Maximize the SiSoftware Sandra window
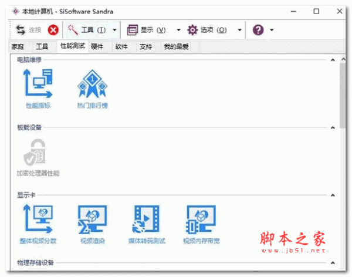Screen dimensions: 352x277 (x=316, y=11)
